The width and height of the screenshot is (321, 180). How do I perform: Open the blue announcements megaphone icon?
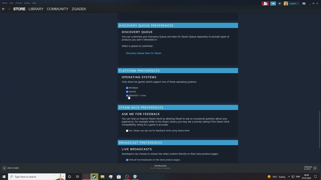pyautogui.click(x=273, y=3)
